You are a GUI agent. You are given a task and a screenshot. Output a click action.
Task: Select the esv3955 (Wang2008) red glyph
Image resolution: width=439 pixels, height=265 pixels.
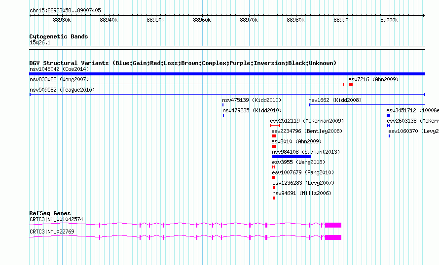tap(274, 167)
